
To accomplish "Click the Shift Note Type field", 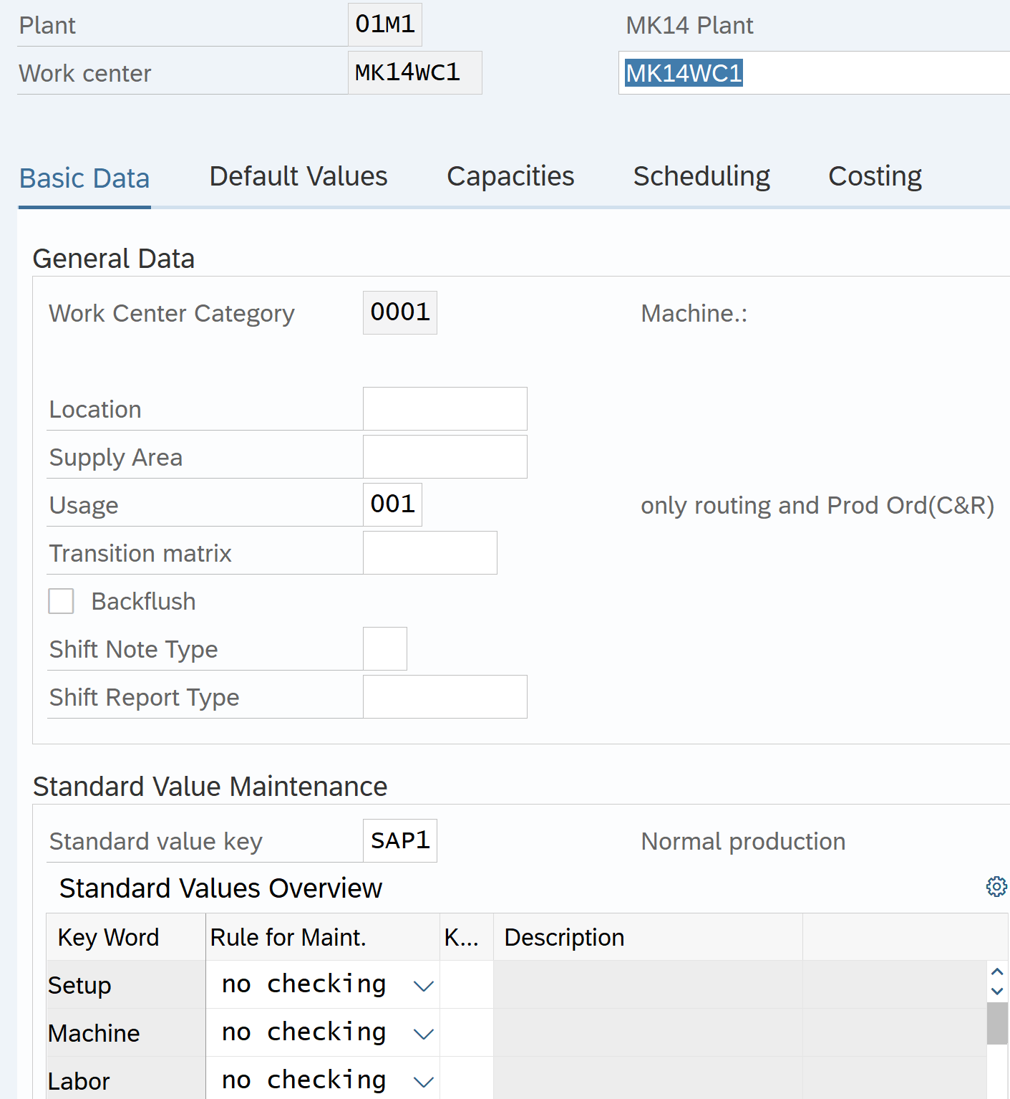I will point(385,649).
